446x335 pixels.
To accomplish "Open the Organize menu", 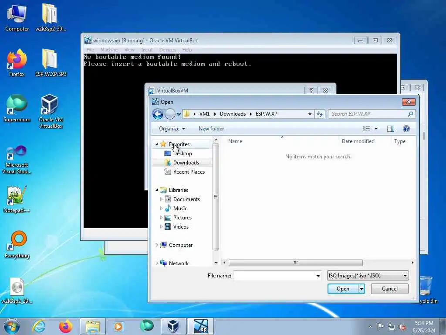I will coord(172,129).
